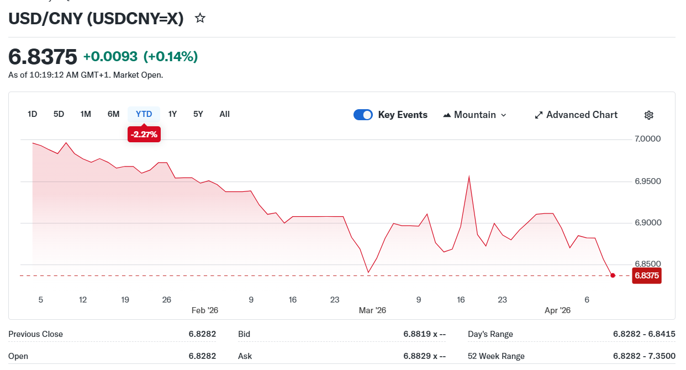Open the Advanced Chart link
This screenshot has height=370, width=686.
(582, 115)
